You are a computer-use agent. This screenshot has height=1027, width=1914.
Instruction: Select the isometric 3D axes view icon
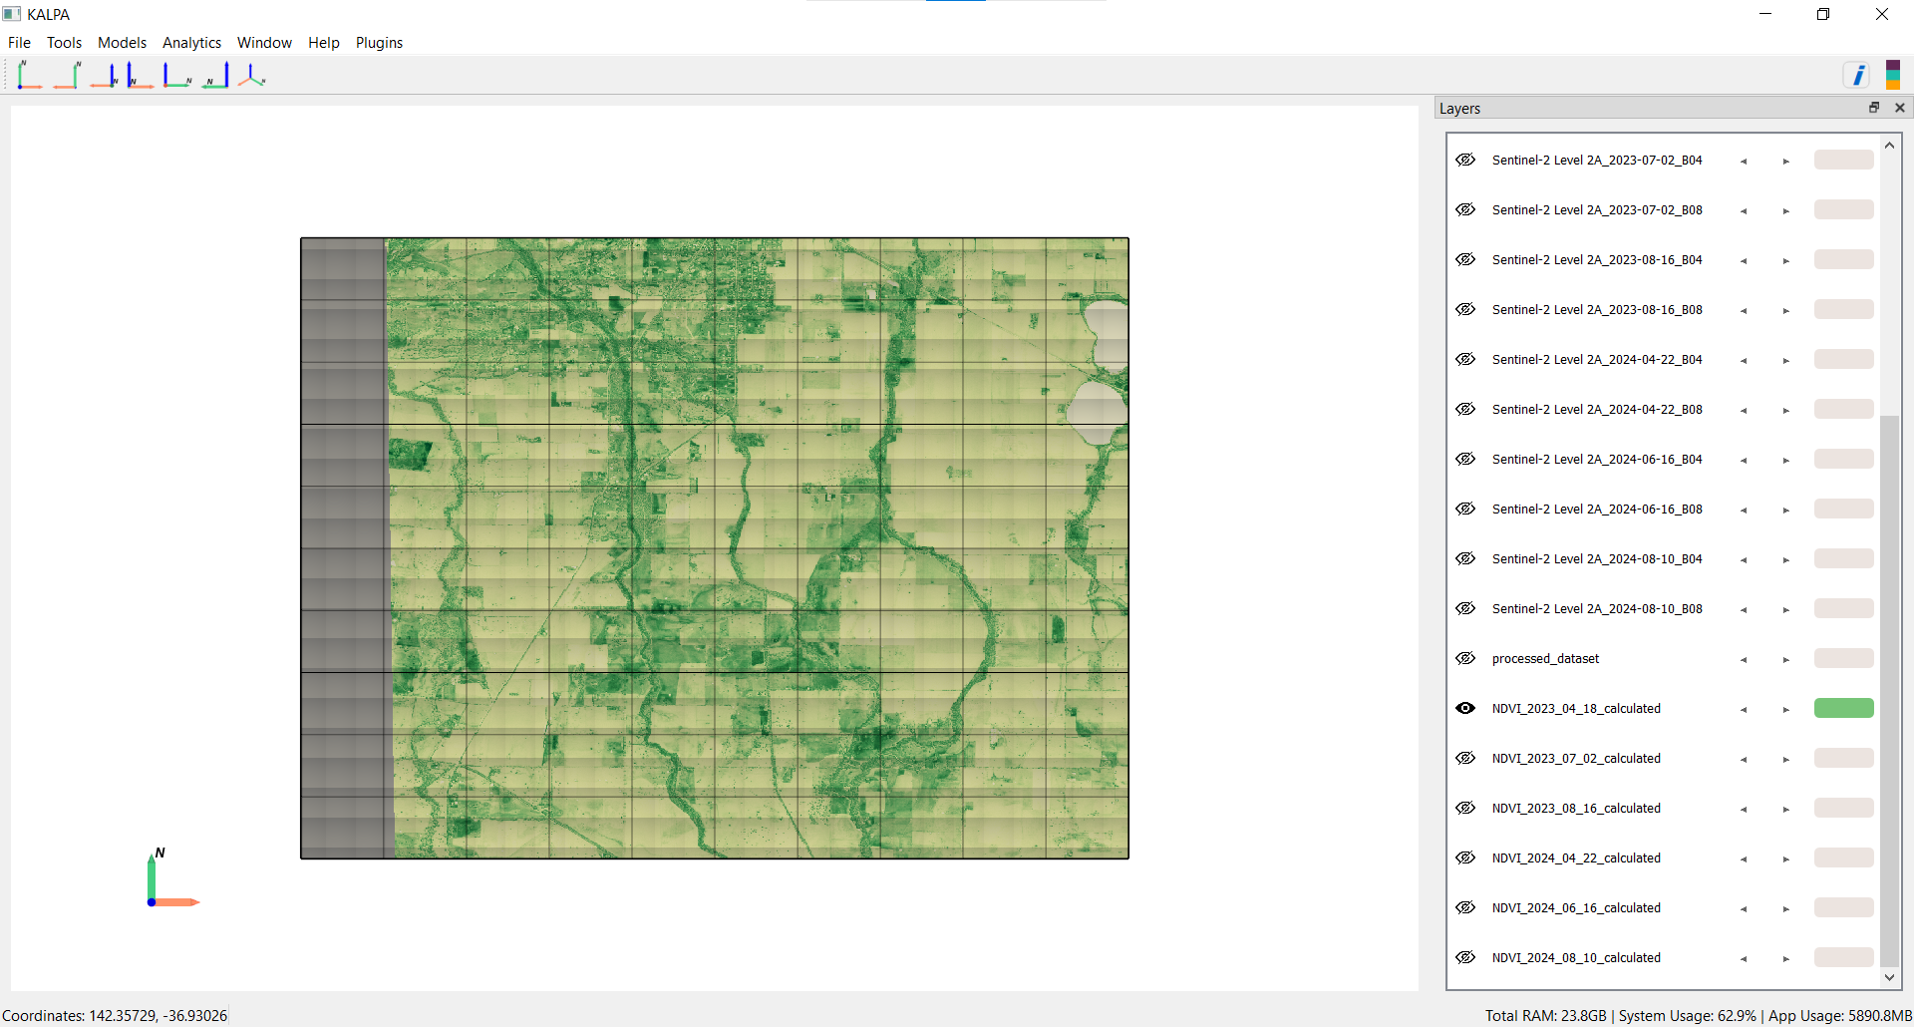[252, 76]
